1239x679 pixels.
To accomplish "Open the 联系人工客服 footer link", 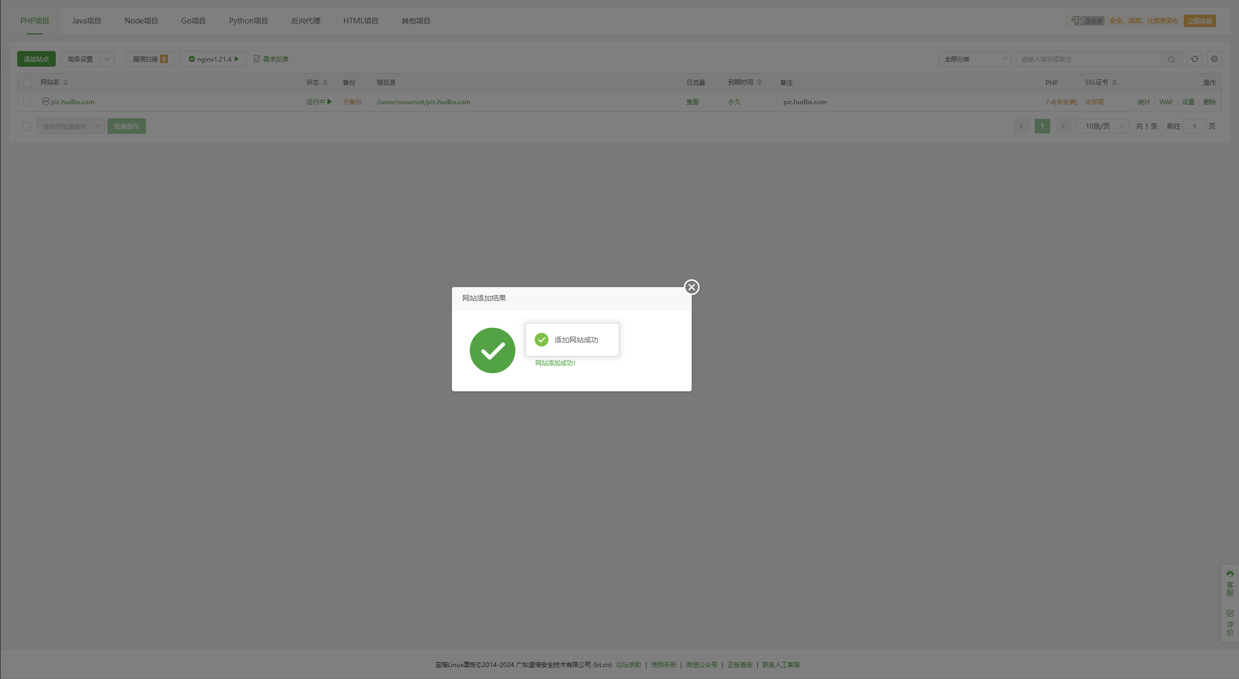I will (x=781, y=665).
